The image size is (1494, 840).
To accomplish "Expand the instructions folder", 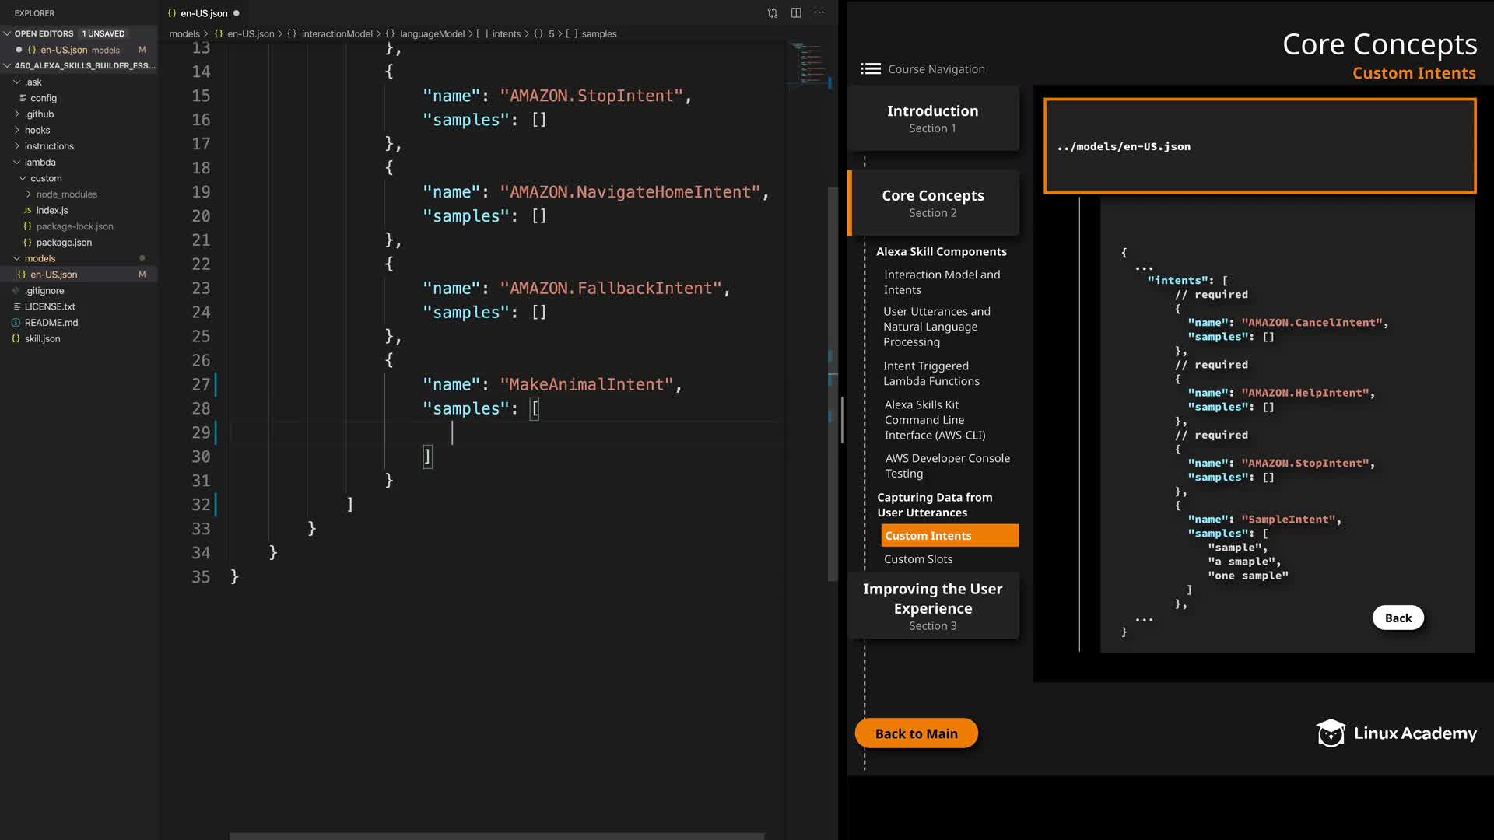I will click(16, 145).
